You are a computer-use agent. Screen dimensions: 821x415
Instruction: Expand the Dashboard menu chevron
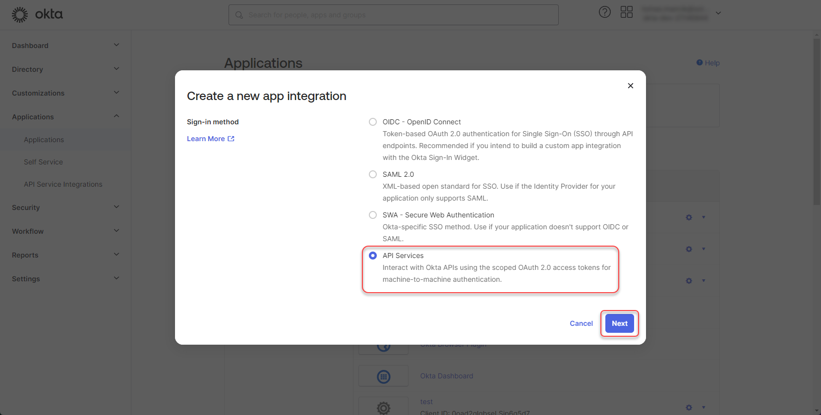pyautogui.click(x=117, y=45)
